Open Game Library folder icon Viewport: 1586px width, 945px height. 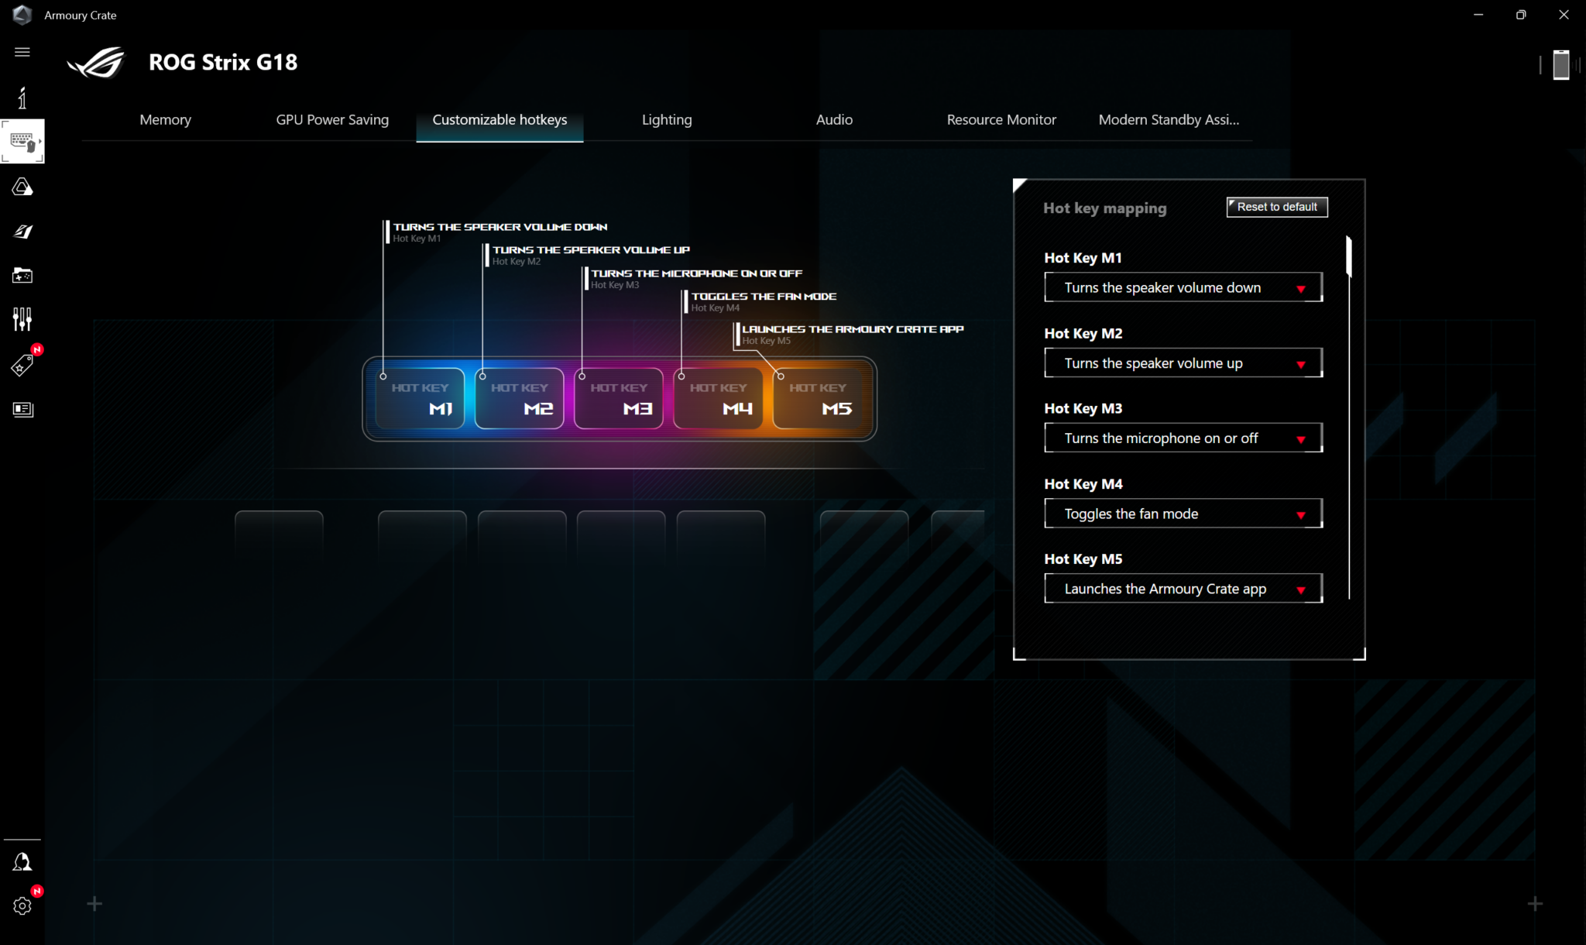(x=22, y=275)
